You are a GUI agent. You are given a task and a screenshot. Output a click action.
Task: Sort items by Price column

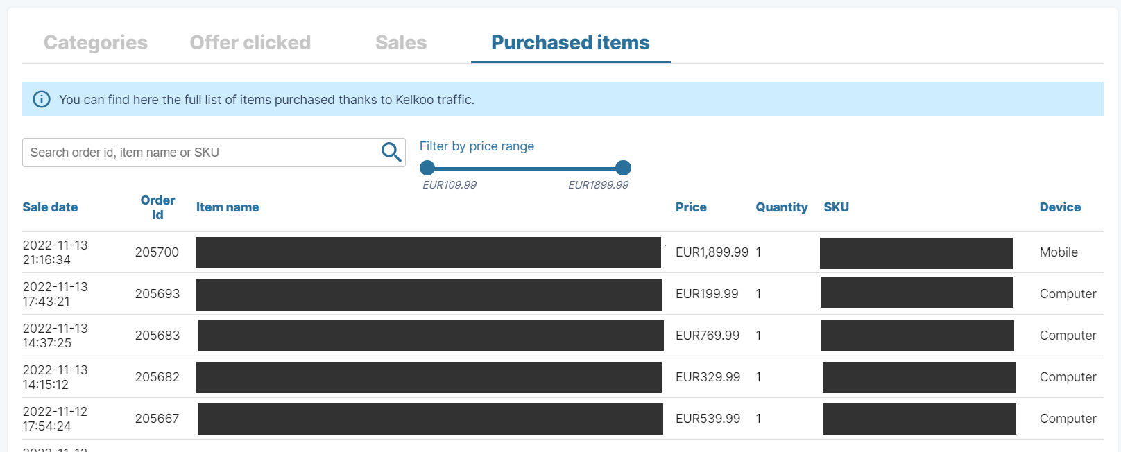pyautogui.click(x=690, y=207)
